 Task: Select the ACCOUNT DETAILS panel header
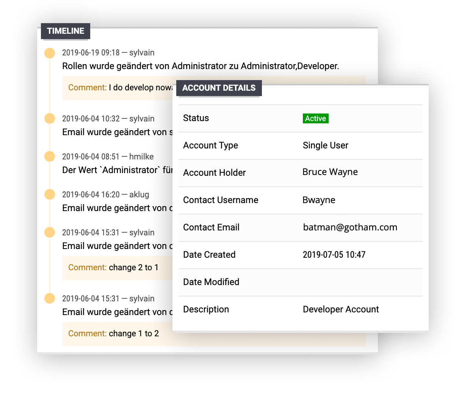219,88
